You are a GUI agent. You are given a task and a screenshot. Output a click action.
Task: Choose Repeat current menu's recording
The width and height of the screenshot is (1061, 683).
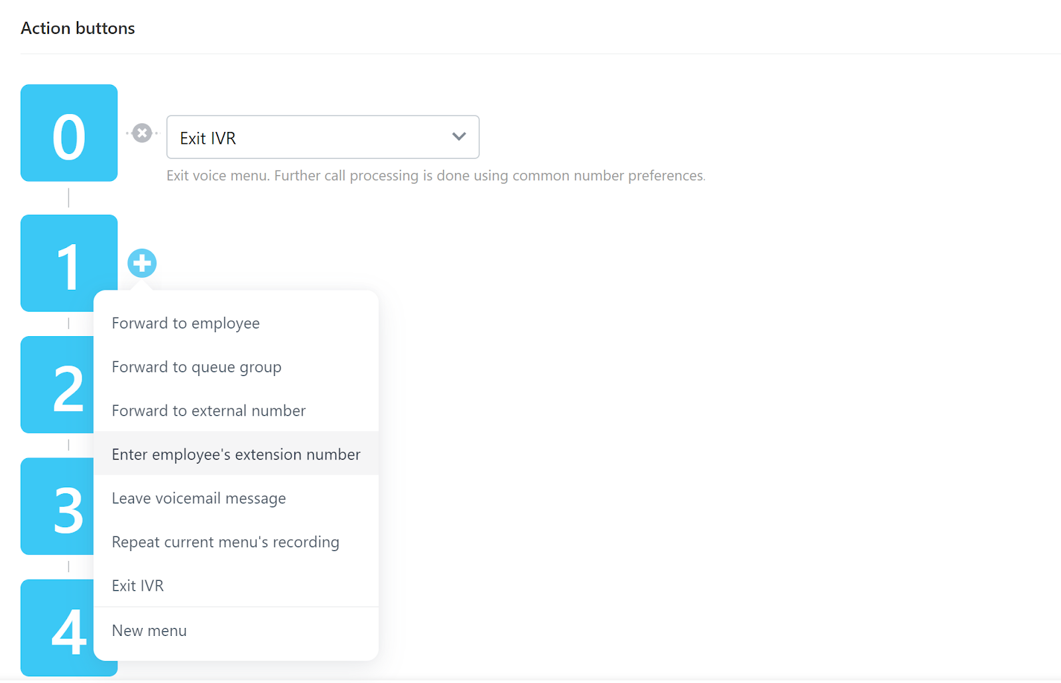point(225,542)
